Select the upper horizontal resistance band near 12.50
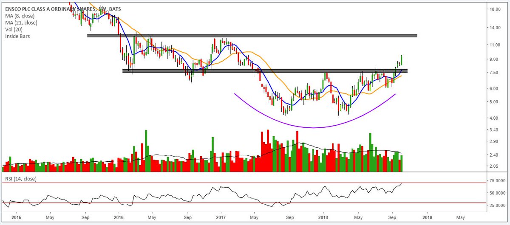Image resolution: width=510 pixels, height=225 pixels. coord(252,36)
